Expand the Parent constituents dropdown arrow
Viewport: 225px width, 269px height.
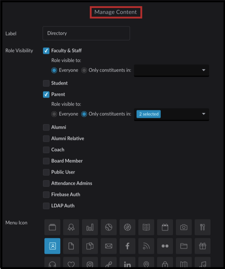click(204, 114)
